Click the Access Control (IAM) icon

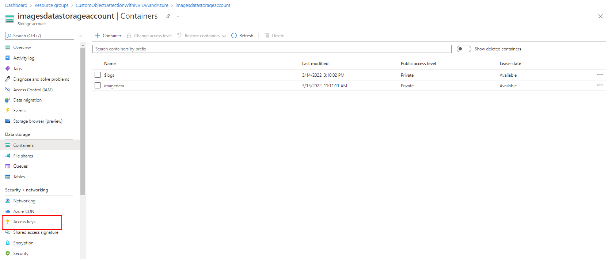point(8,89)
